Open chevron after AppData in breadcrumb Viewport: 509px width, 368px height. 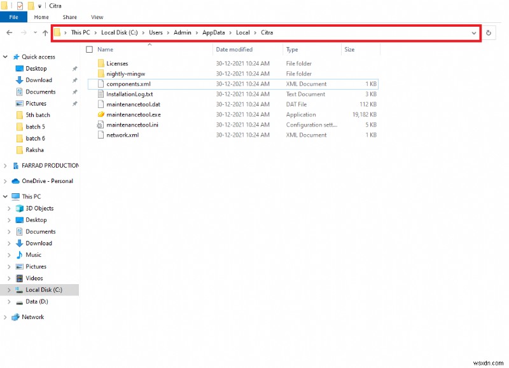230,33
